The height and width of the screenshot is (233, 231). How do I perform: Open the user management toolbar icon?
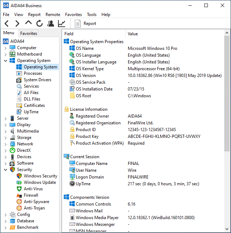(x=51, y=24)
